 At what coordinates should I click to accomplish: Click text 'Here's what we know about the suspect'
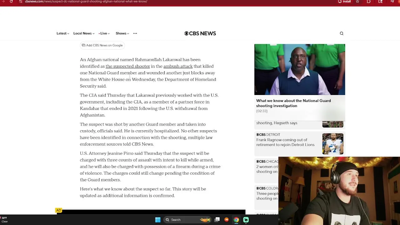(125, 189)
